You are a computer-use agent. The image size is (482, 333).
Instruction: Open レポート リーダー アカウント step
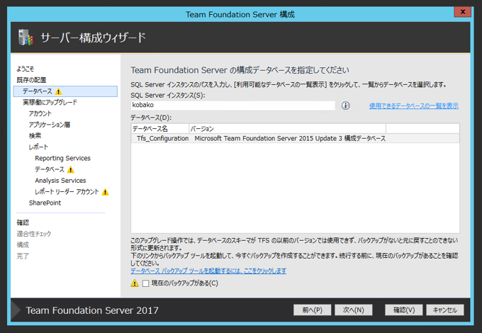(x=67, y=192)
